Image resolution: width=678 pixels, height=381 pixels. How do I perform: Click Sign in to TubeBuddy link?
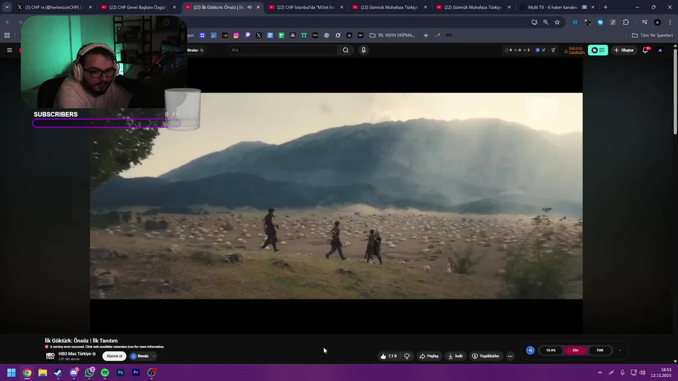(x=575, y=50)
